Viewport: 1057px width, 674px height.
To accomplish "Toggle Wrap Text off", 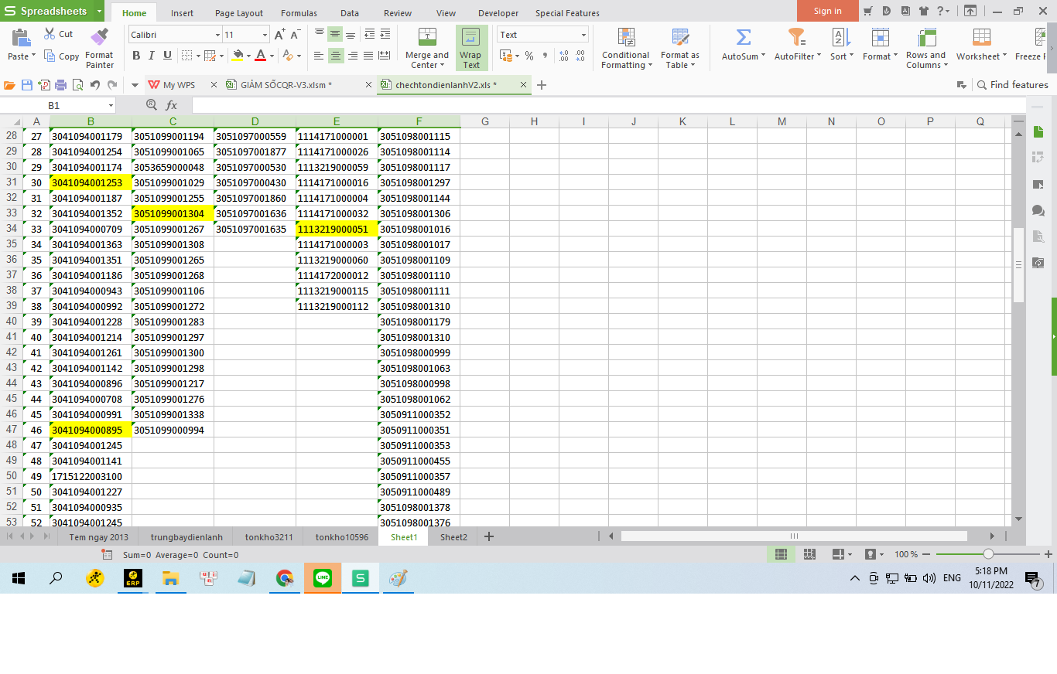I will (x=470, y=48).
